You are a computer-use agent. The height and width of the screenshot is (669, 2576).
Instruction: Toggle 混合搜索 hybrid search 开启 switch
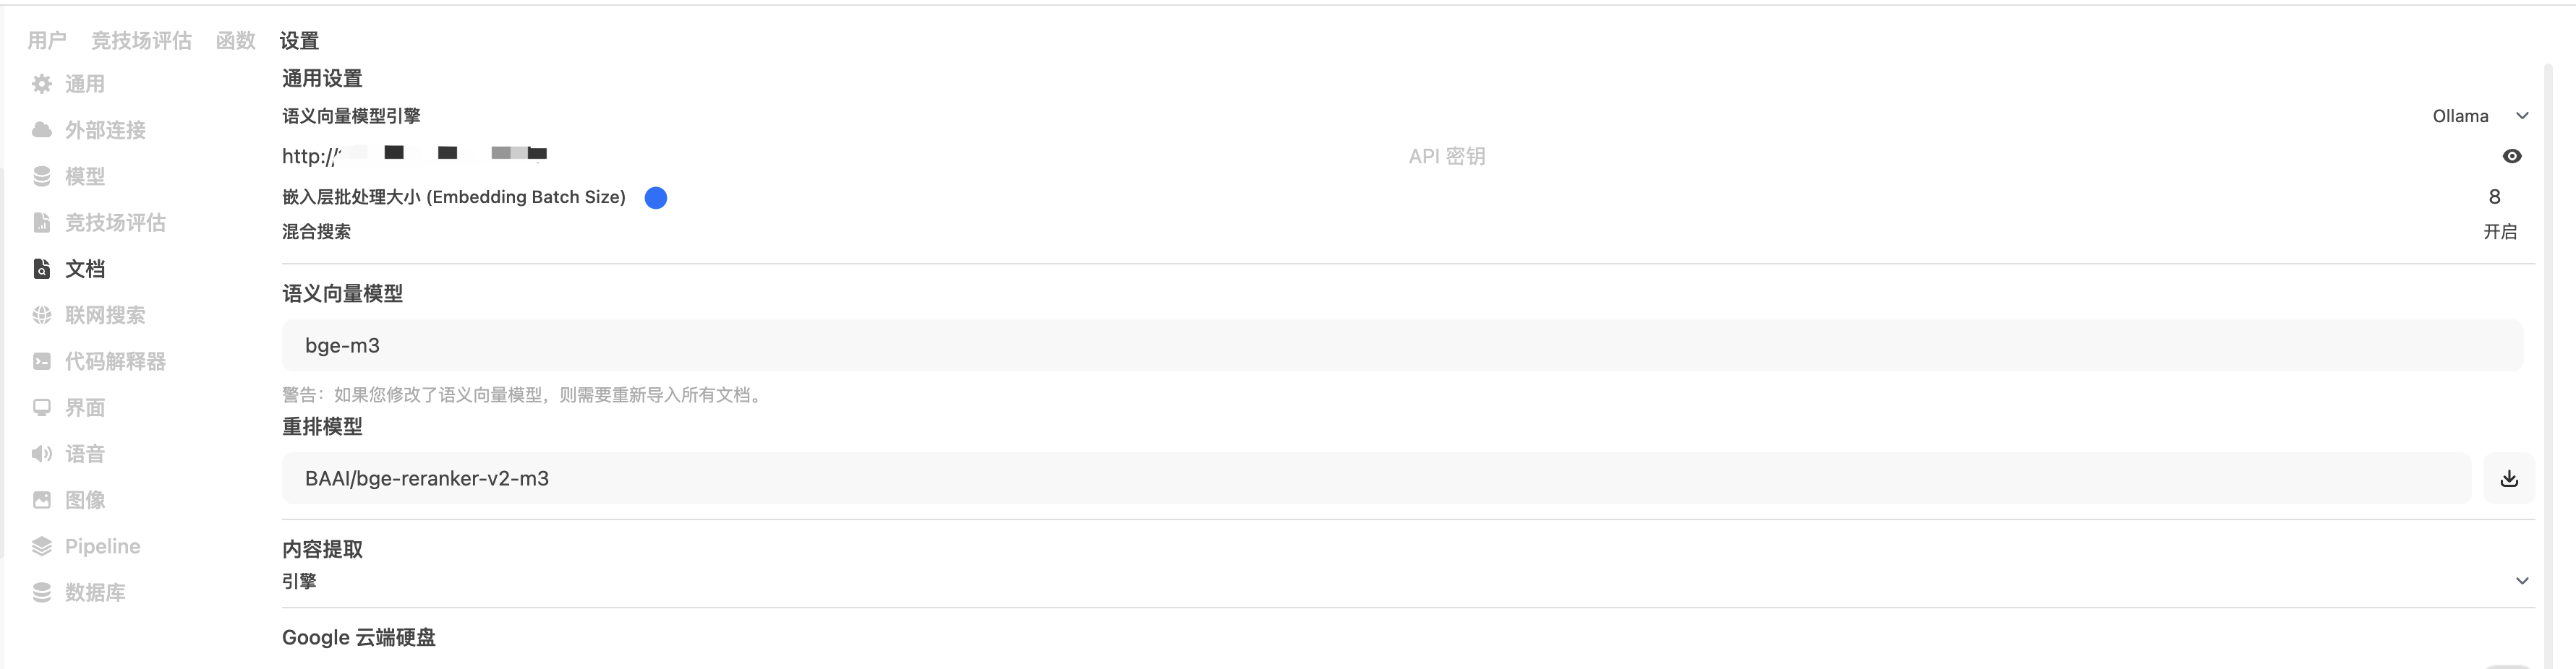(x=2500, y=232)
